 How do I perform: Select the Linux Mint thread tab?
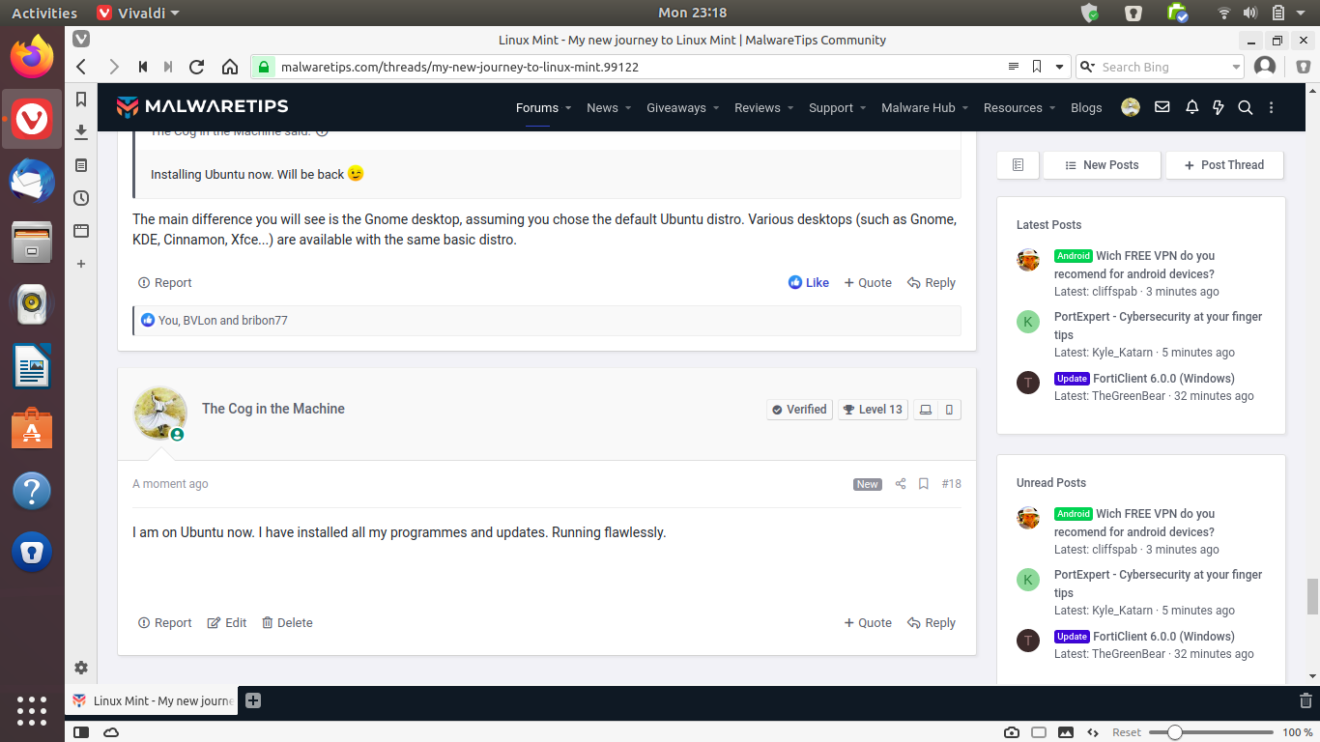(x=152, y=700)
